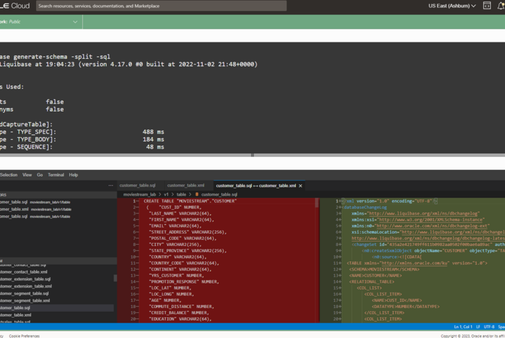The width and height of the screenshot is (505, 338).
Task: Click the generate-schema -split -sql terminal command
Action: pyautogui.click(x=55, y=56)
